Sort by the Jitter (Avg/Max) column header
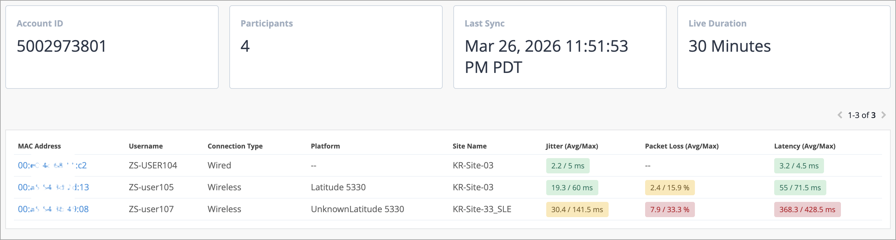896x240 pixels. 572,146
